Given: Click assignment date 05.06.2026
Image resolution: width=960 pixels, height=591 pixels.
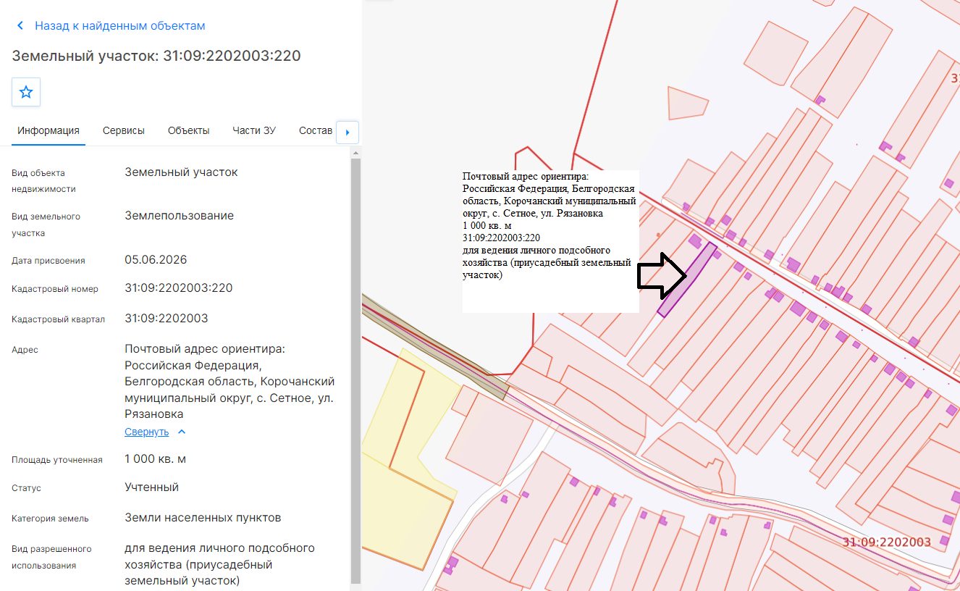Looking at the screenshot, I should pyautogui.click(x=156, y=260).
